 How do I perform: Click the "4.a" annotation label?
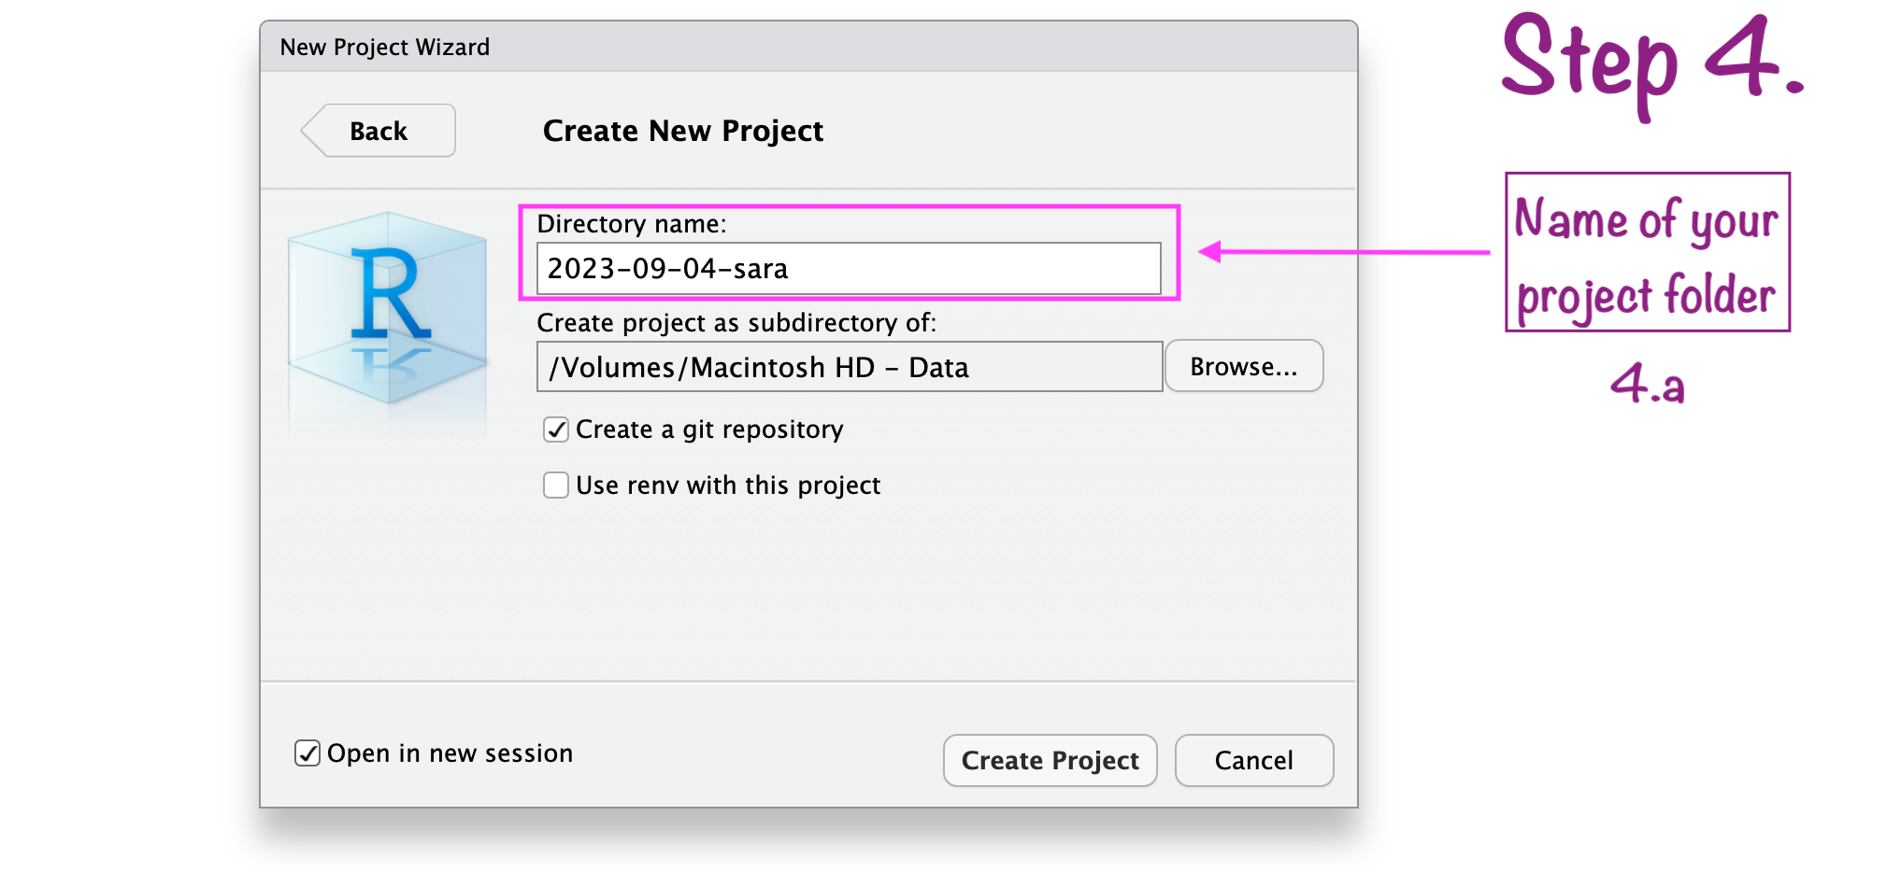pyautogui.click(x=1647, y=384)
